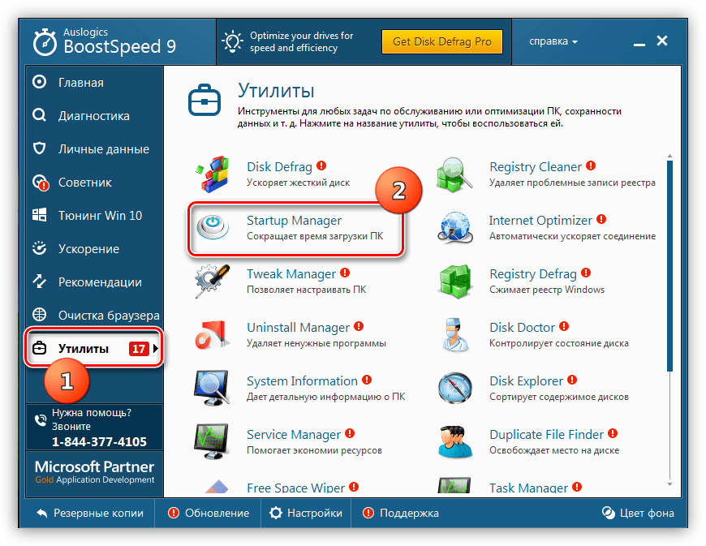Minimize the BoostSpeed window
706x546 pixels.
point(639,44)
